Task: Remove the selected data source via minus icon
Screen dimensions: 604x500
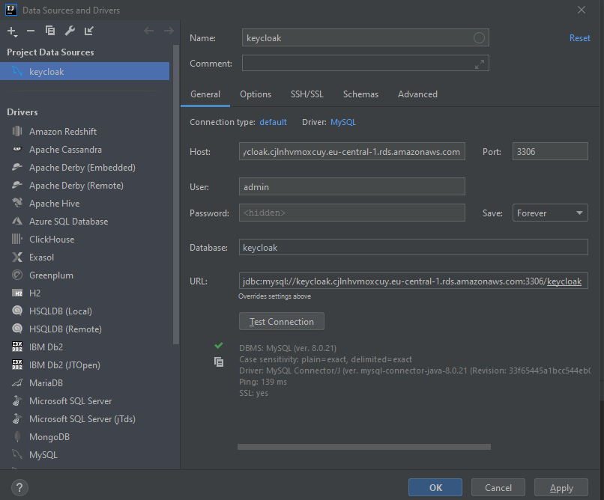Action: click(31, 31)
